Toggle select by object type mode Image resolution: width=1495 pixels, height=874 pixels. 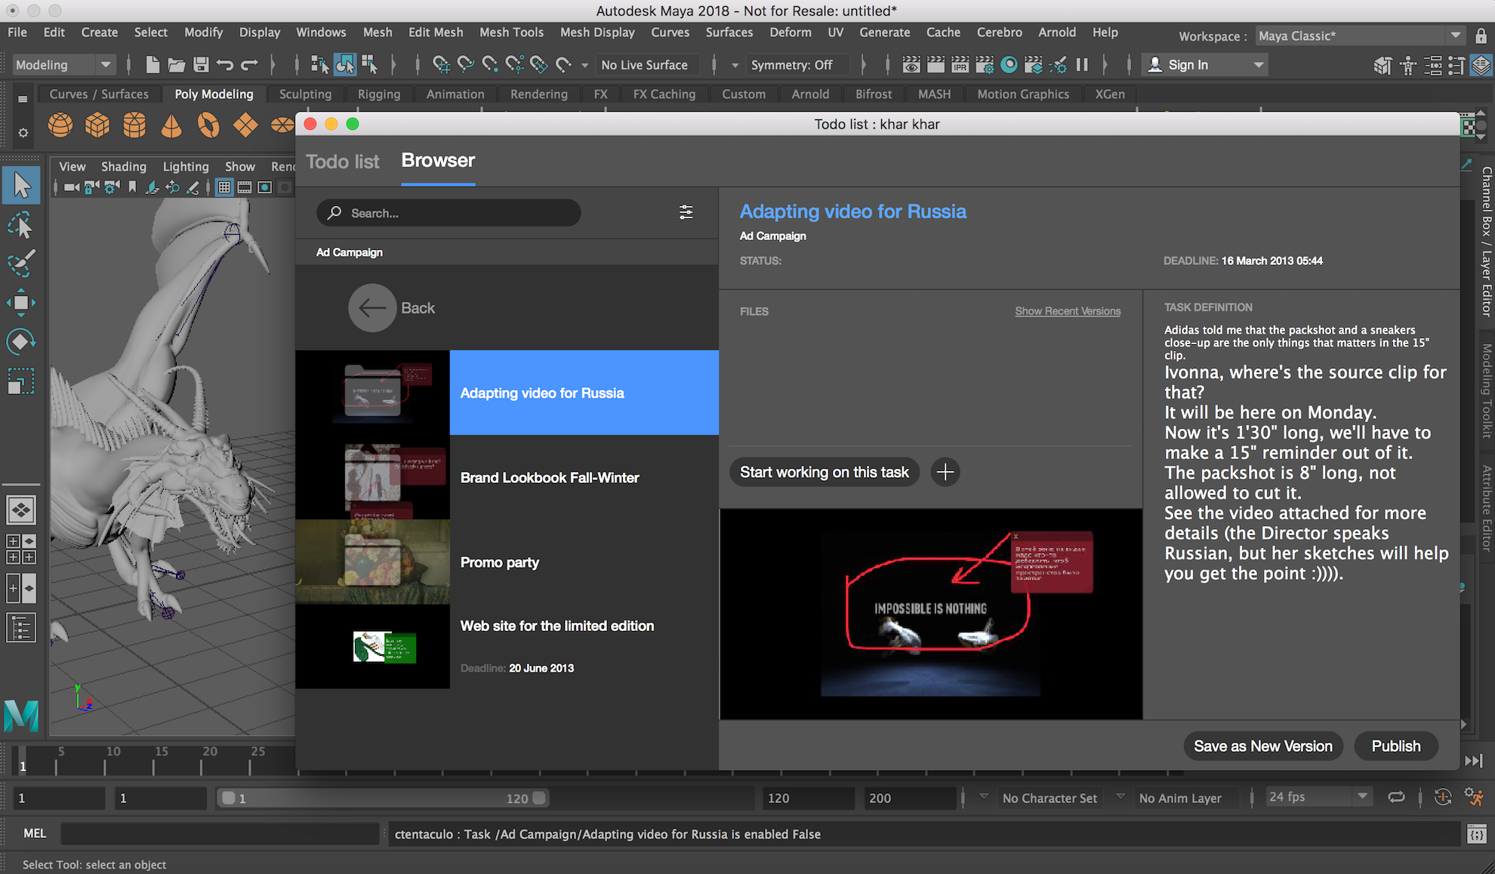[345, 65]
